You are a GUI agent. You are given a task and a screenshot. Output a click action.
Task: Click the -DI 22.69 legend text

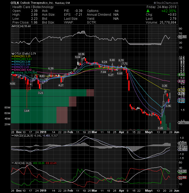point(51,163)
